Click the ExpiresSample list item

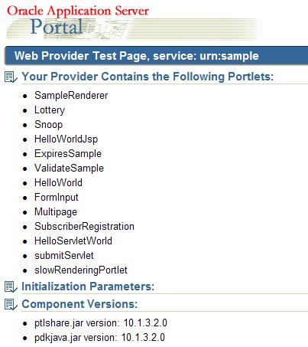tap(68, 154)
